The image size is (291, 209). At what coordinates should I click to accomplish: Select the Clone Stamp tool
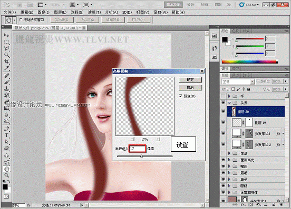pos(6,89)
